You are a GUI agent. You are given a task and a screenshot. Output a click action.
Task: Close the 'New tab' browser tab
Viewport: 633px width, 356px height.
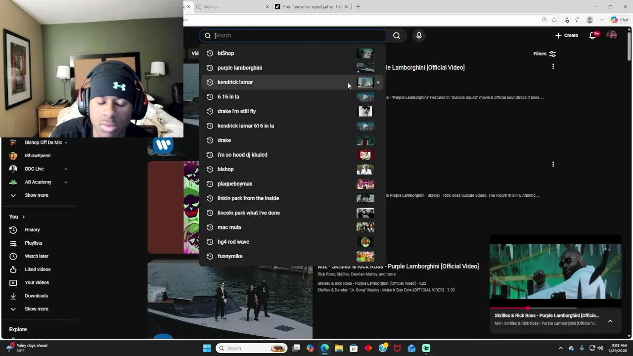tap(268, 6)
